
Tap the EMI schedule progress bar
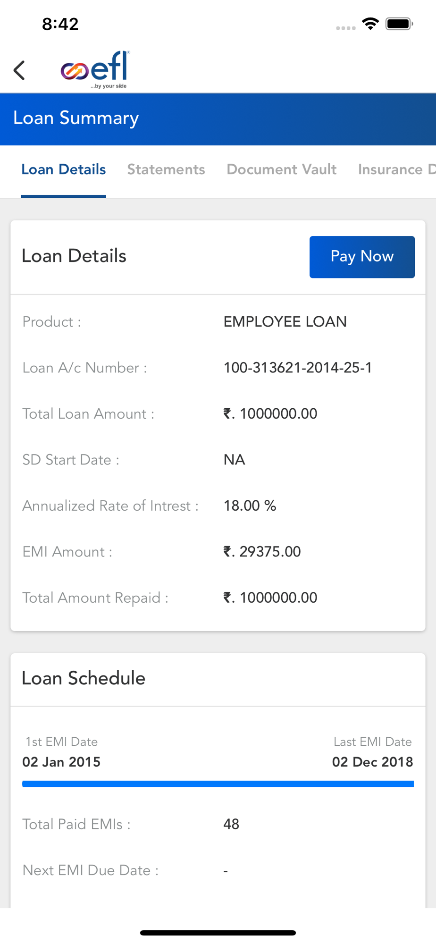pyautogui.click(x=218, y=784)
